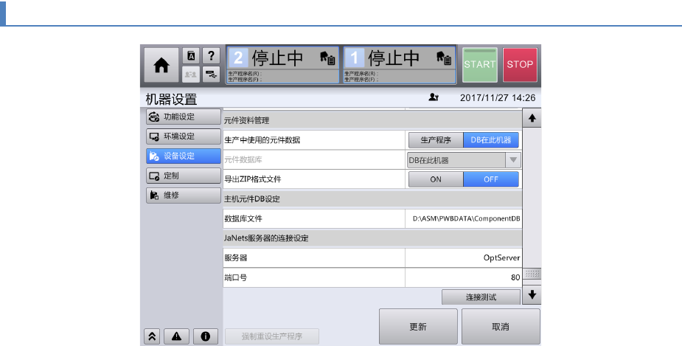Viewport: 682px width, 346px height.
Task: Click the 主机元件DB设定 section header
Action: coord(372,199)
